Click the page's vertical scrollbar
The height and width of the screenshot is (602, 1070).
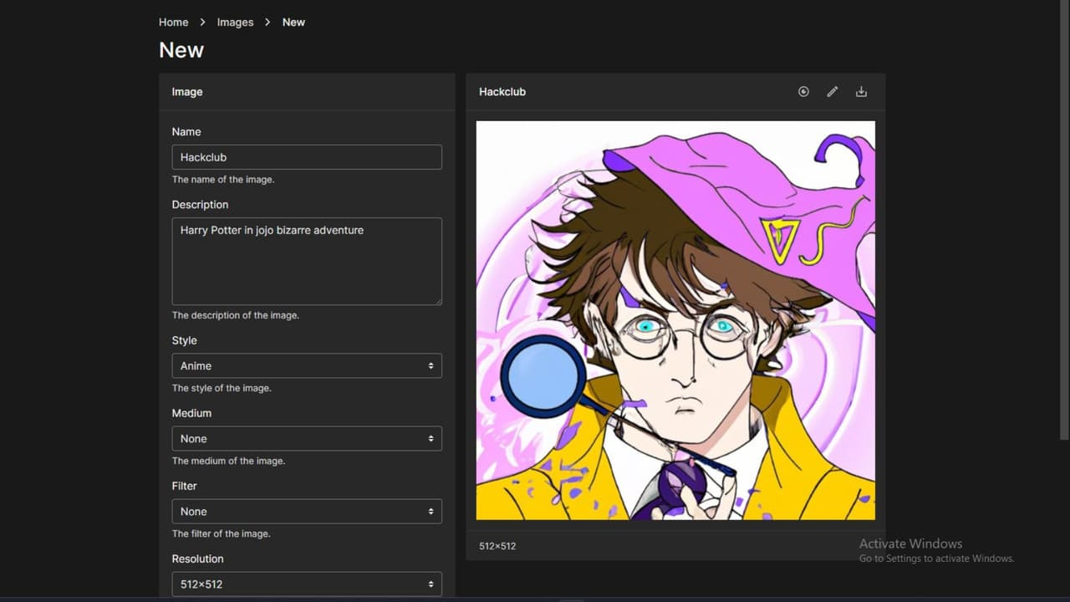click(x=1062, y=217)
